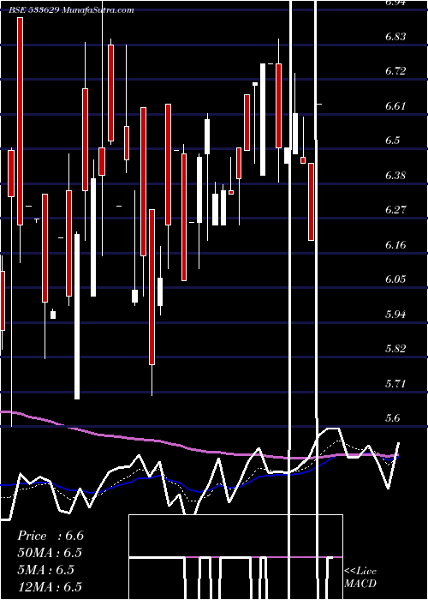Select the '12MA : 6.5' legend entry
This screenshot has width=428, height=600.
(x=50, y=586)
